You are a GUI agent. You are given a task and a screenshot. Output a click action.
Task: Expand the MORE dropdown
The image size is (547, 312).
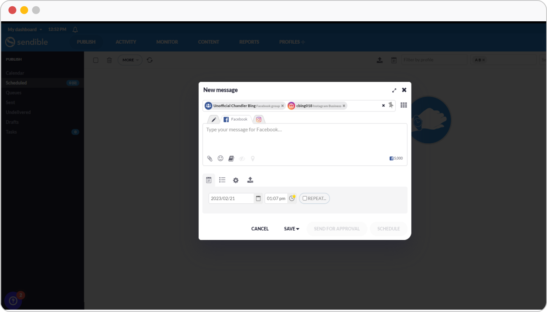coord(130,60)
